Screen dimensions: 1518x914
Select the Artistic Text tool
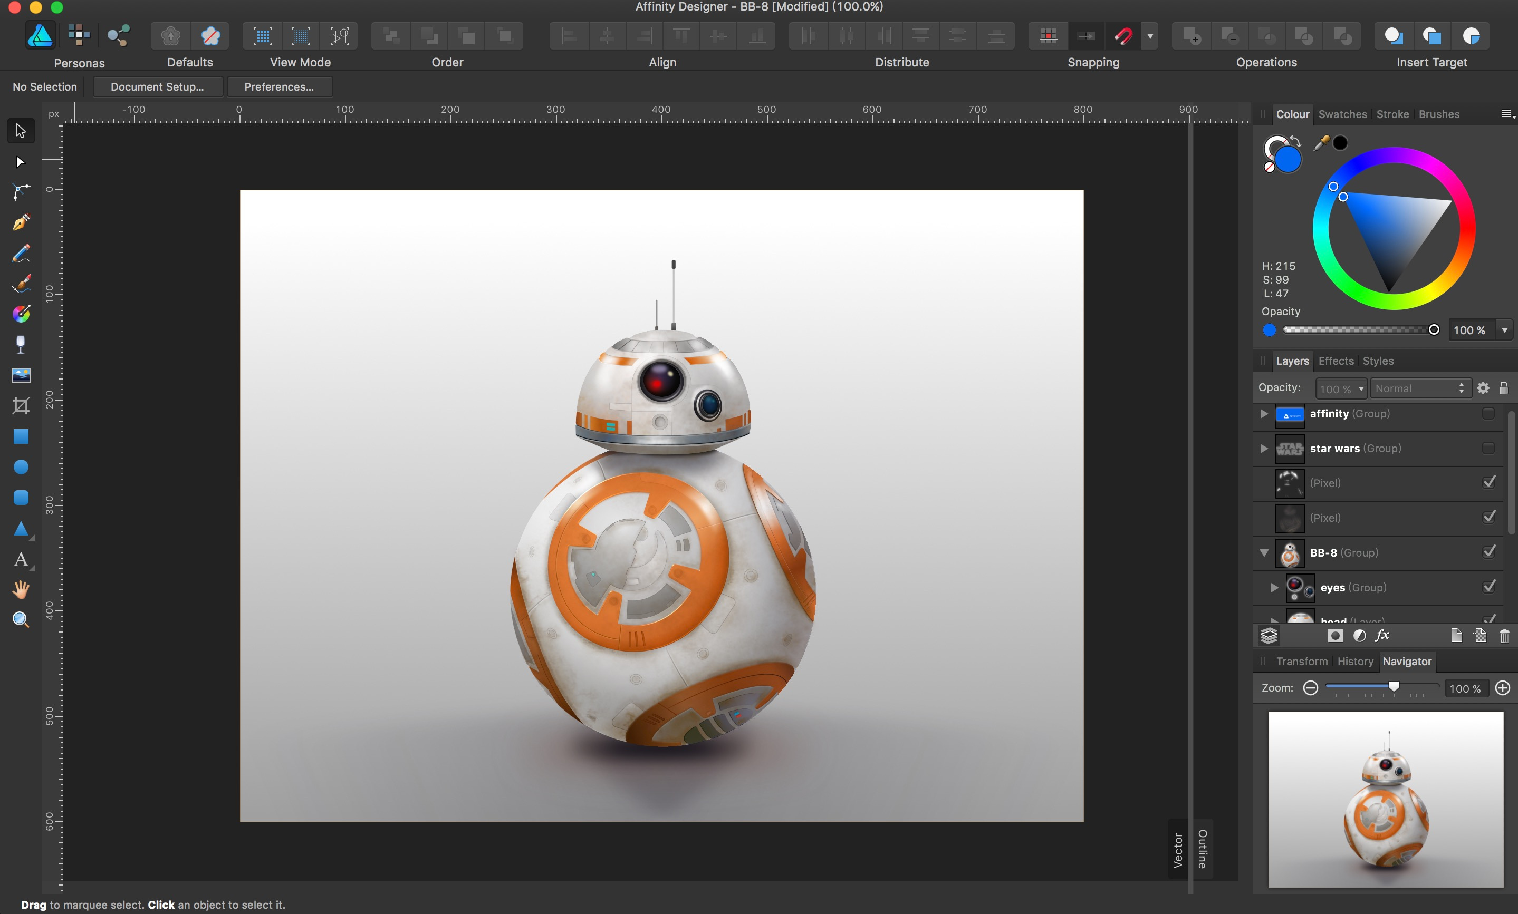click(x=21, y=560)
